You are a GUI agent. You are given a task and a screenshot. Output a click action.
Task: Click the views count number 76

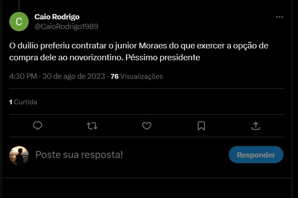114,76
